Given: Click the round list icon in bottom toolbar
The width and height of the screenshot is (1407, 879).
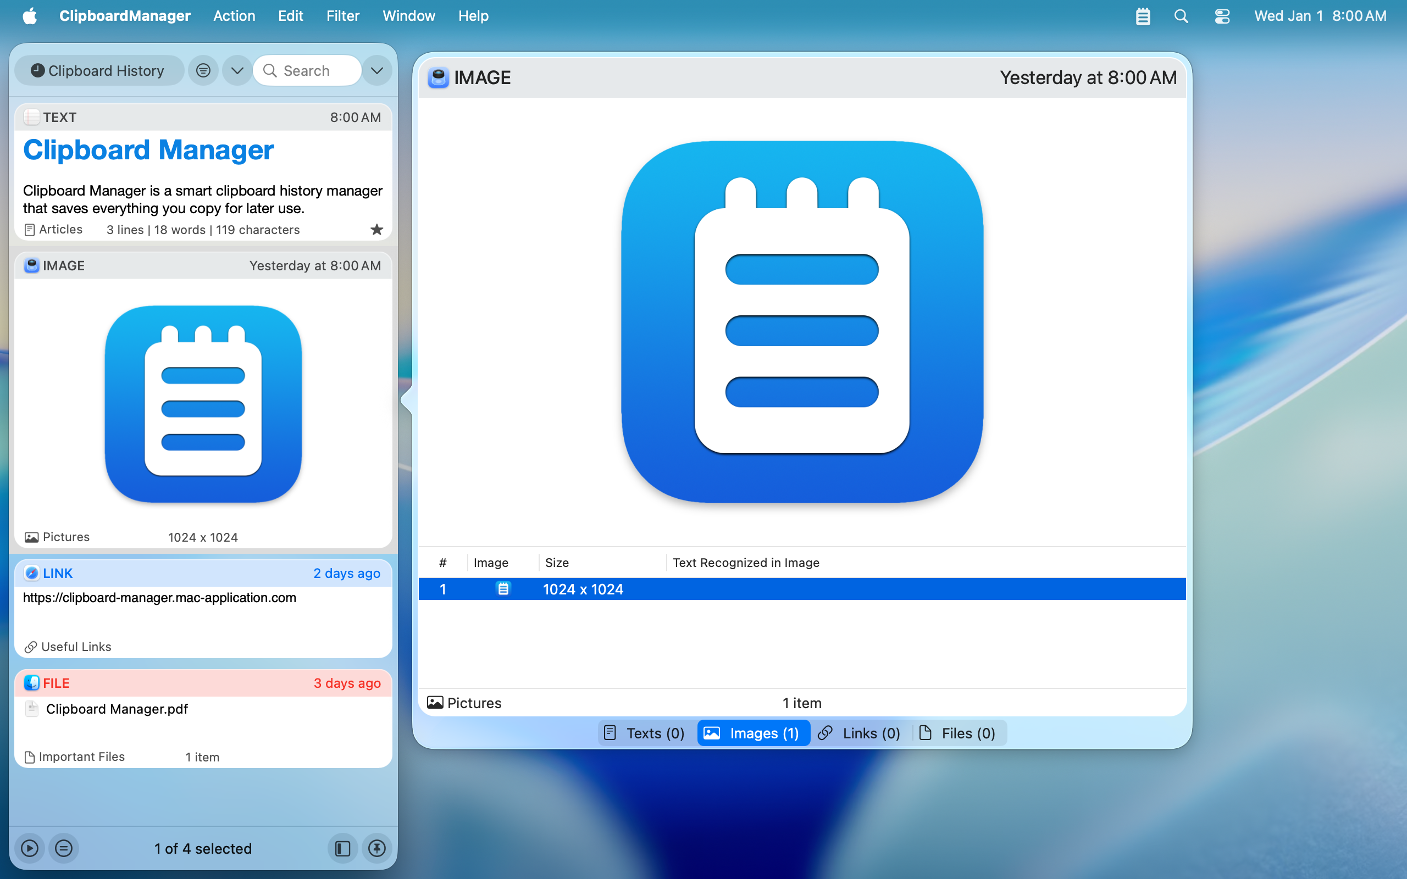Looking at the screenshot, I should coord(64,848).
